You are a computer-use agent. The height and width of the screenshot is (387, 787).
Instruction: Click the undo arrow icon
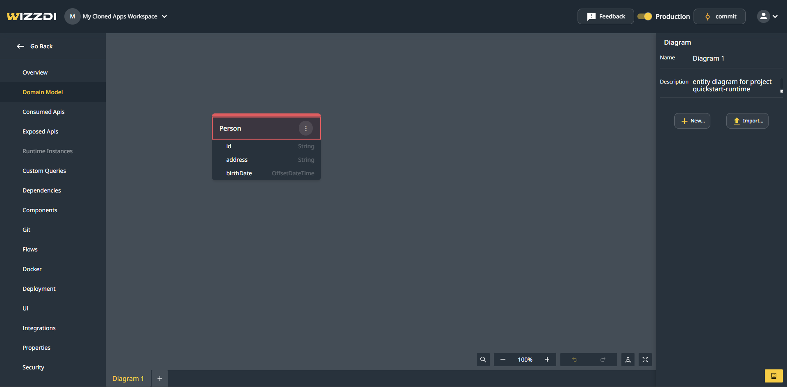click(575, 360)
